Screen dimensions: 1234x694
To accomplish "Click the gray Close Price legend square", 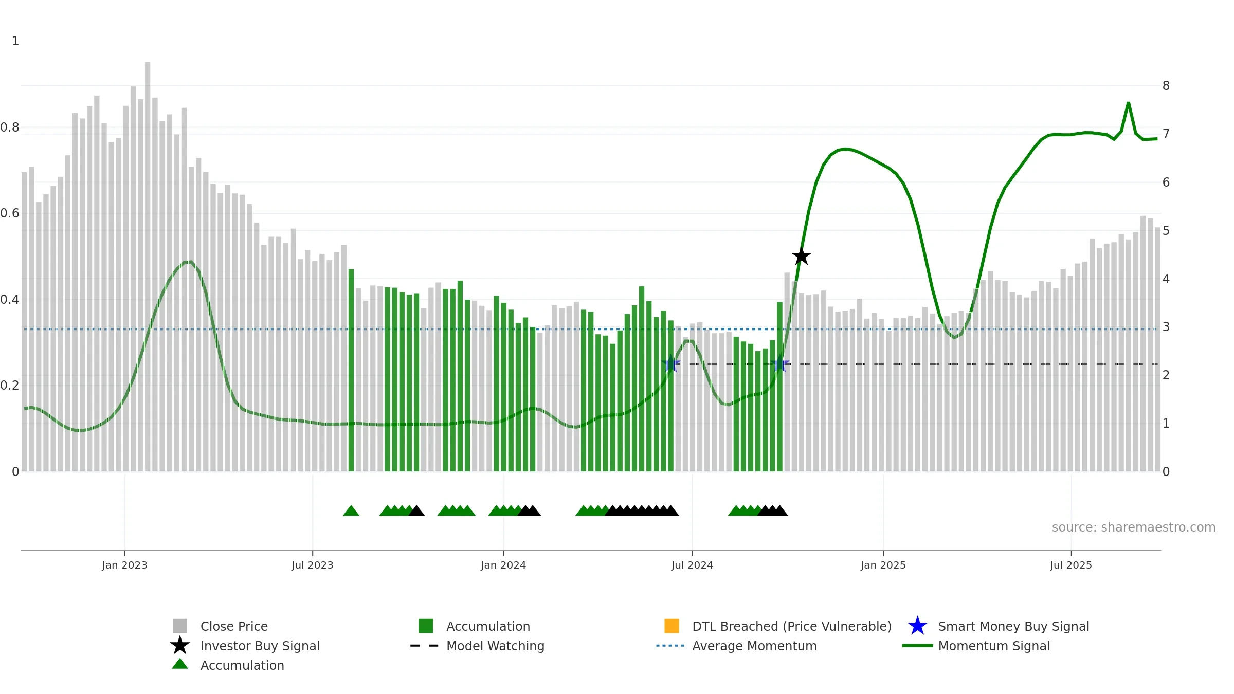I will [x=180, y=626].
